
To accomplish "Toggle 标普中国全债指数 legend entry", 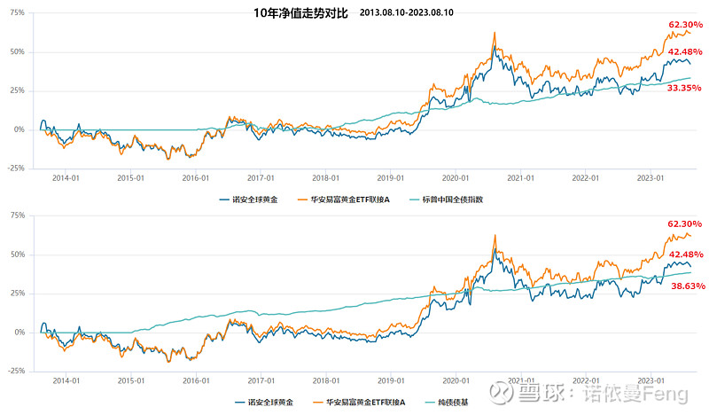I will (447, 200).
